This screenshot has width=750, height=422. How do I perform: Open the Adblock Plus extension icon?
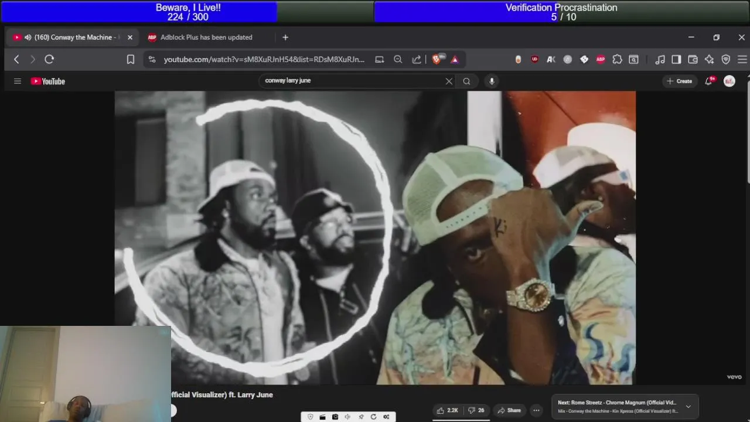[x=601, y=59]
